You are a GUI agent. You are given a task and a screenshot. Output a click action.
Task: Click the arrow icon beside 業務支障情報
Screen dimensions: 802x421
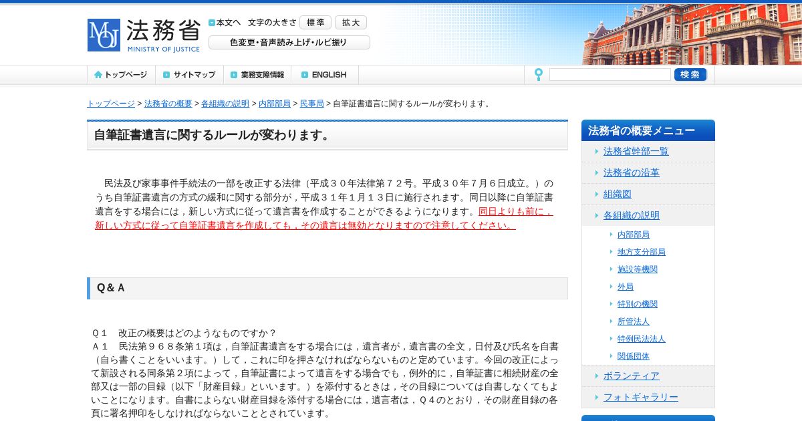(234, 75)
